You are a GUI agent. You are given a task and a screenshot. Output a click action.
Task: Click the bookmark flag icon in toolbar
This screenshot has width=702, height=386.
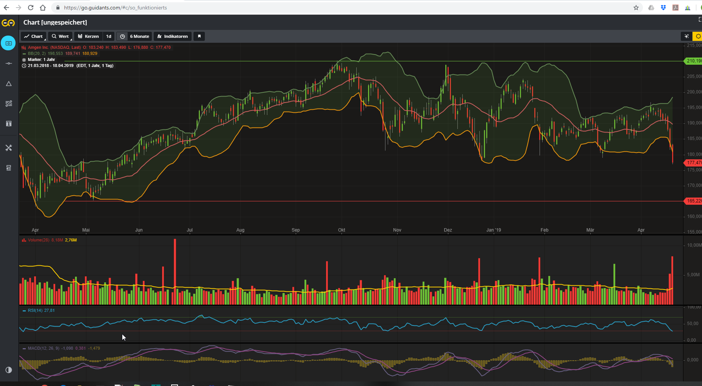199,36
